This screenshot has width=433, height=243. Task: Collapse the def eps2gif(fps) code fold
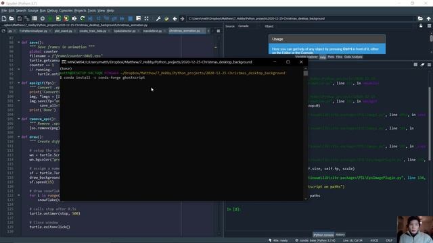[19, 82]
